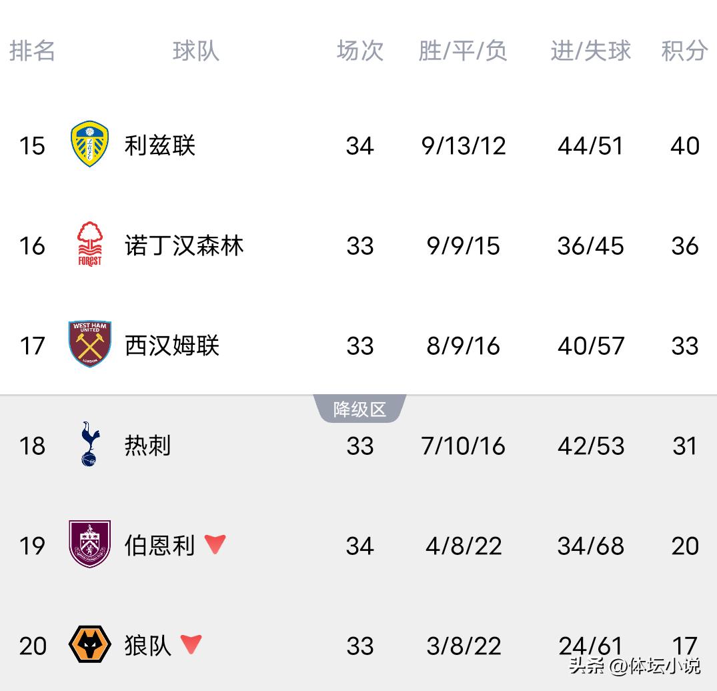Open the 热刺 team name link
Screen dimensions: 717x691
[148, 446]
